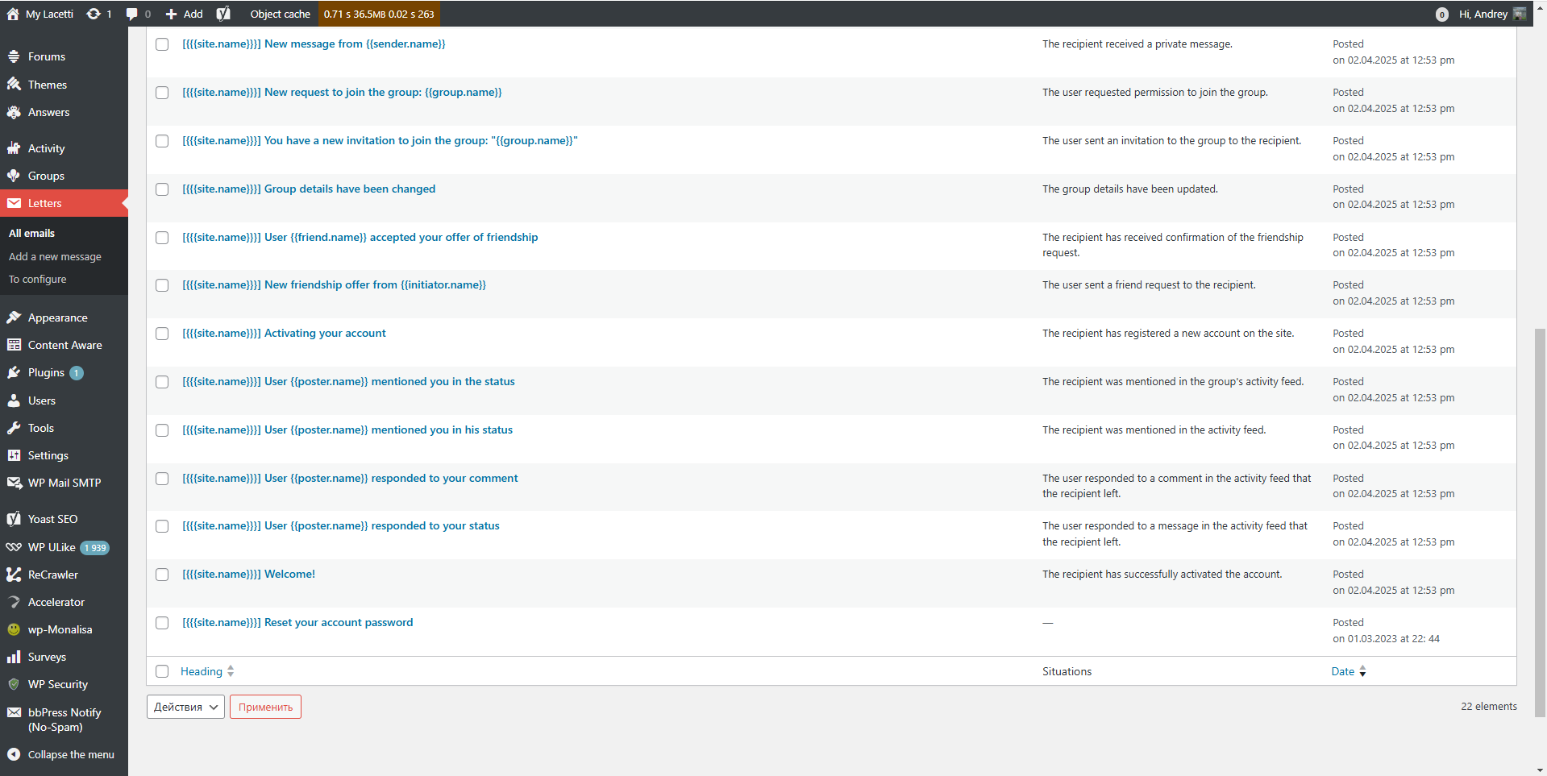Toggle the select-all checkbox beside Heading
The width and height of the screenshot is (1547, 776).
click(x=162, y=671)
